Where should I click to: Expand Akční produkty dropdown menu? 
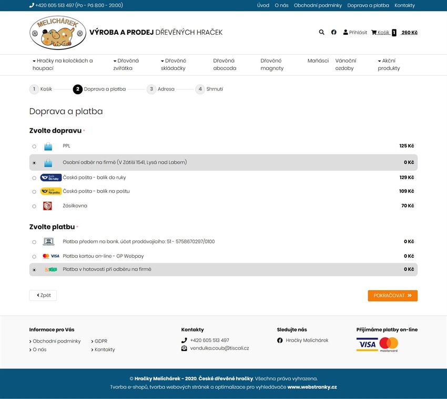(x=389, y=65)
